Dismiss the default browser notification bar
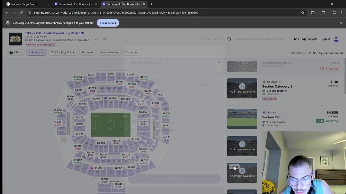346x194 pixels. pos(341,23)
